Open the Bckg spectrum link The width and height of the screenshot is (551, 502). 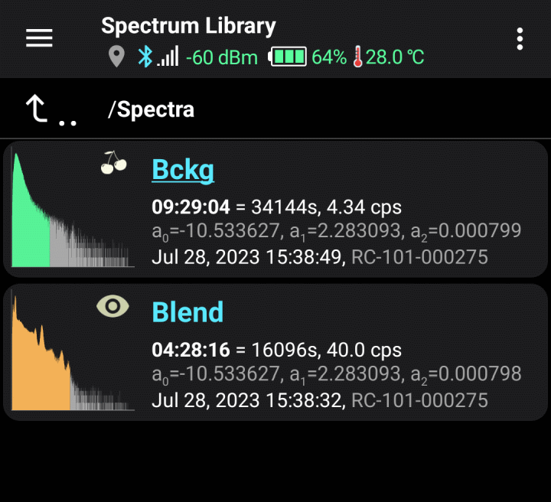pyautogui.click(x=183, y=170)
